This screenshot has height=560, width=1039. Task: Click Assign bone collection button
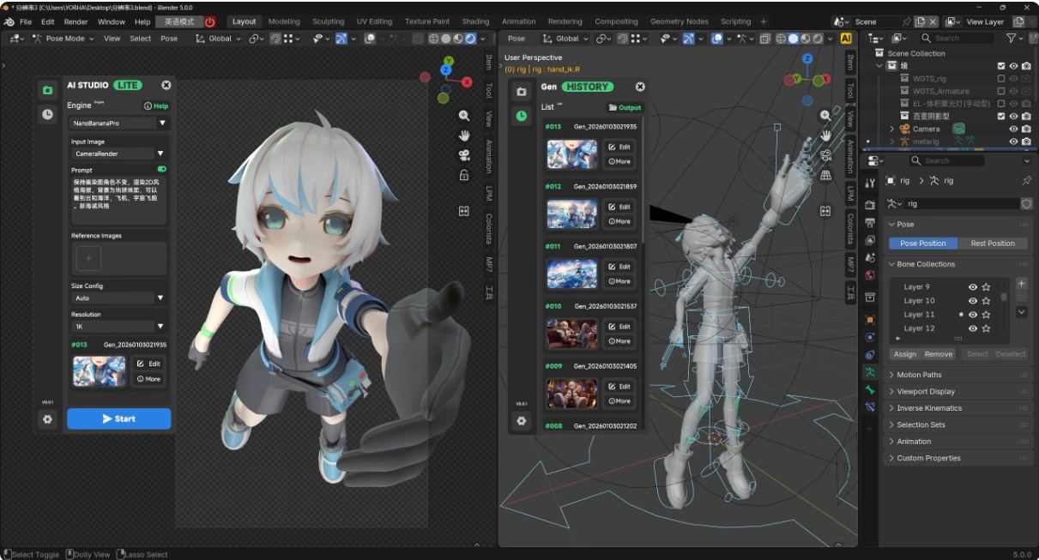pyautogui.click(x=905, y=354)
